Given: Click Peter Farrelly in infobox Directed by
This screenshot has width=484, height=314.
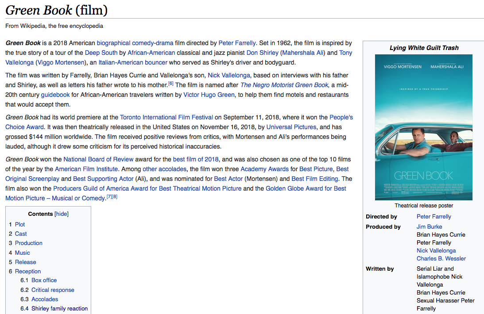Looking at the screenshot, I should (434, 217).
